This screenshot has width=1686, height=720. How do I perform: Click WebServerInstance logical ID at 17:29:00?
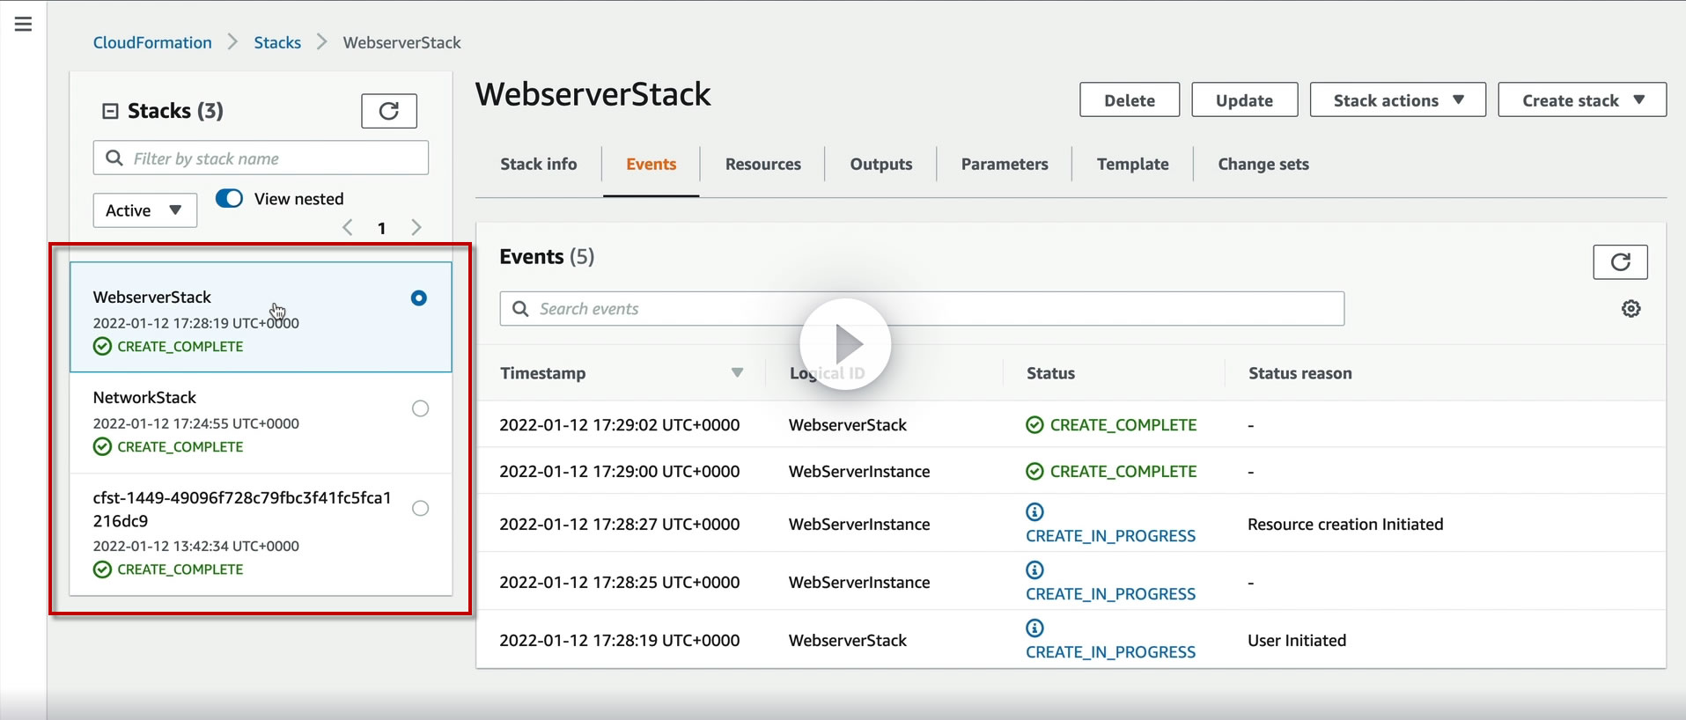[x=859, y=472]
